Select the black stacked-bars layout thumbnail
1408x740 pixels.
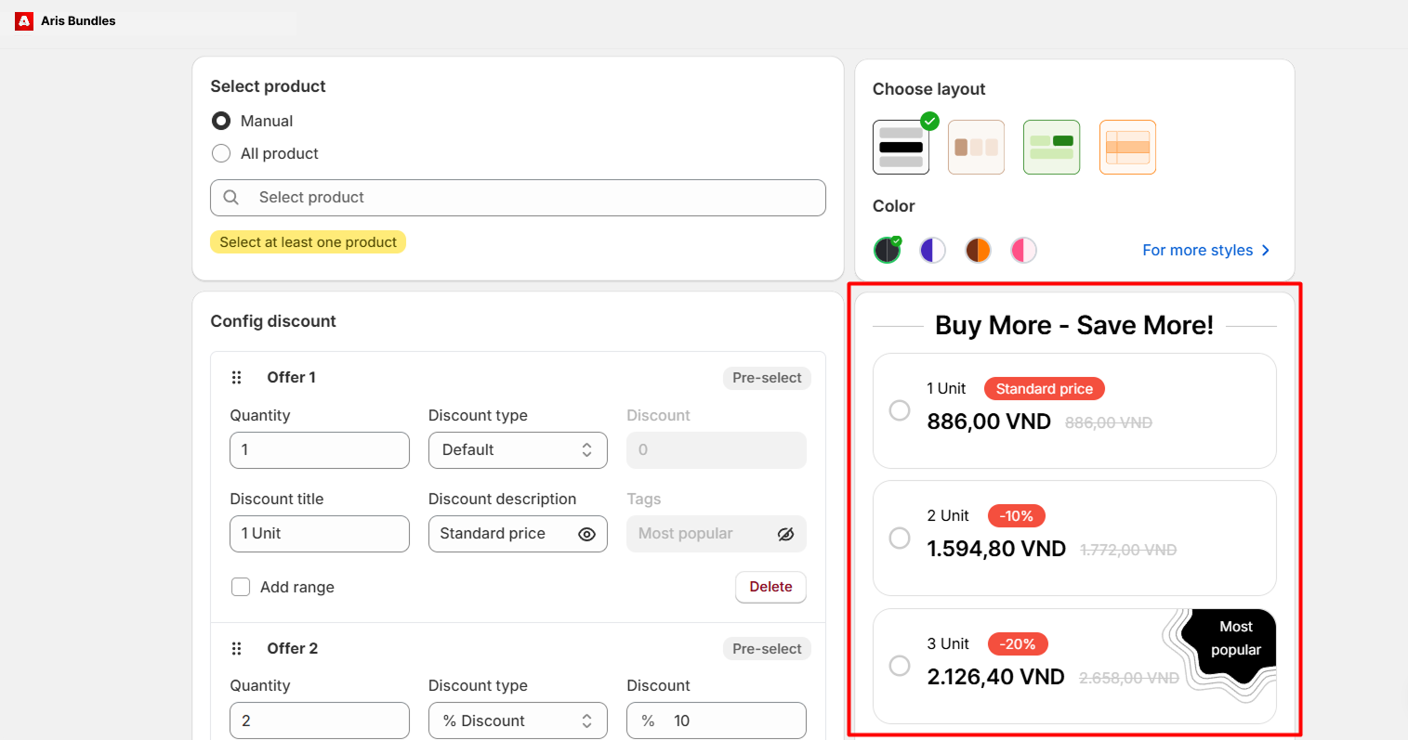[x=901, y=147]
